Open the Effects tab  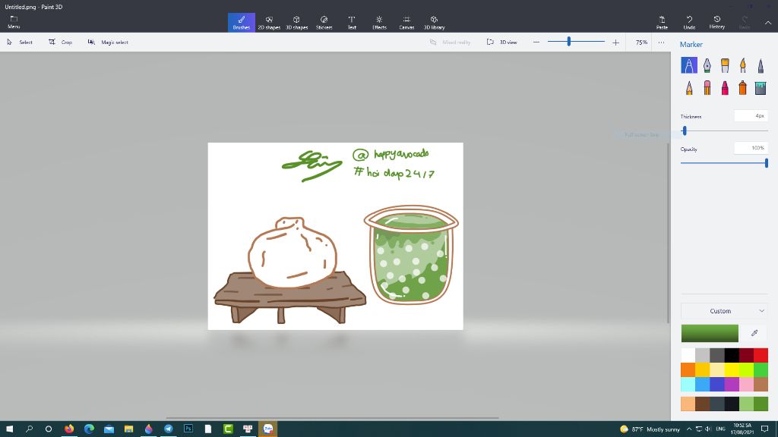379,22
